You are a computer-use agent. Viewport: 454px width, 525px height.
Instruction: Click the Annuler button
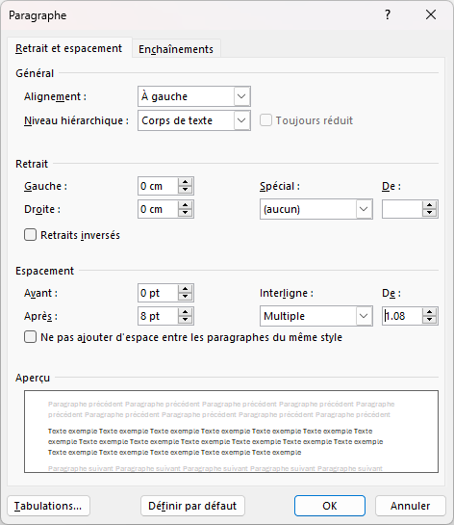coord(410,506)
